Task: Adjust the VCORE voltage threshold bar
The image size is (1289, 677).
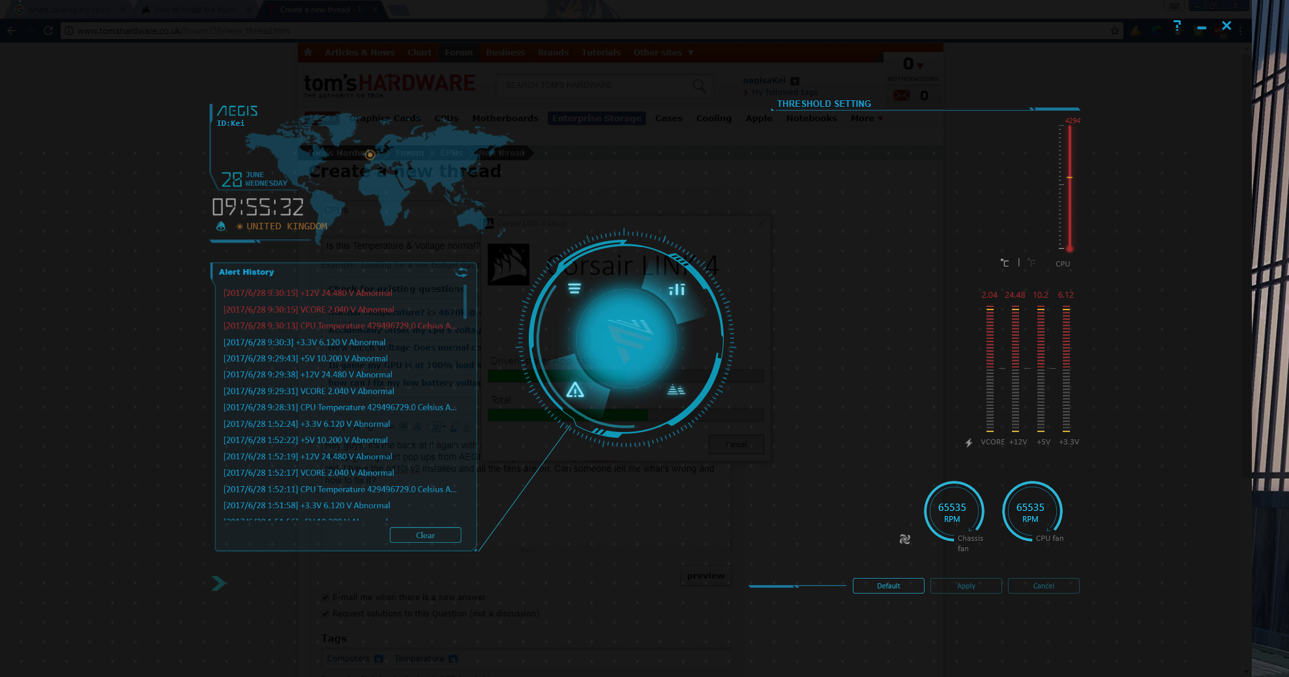Action: [x=990, y=369]
